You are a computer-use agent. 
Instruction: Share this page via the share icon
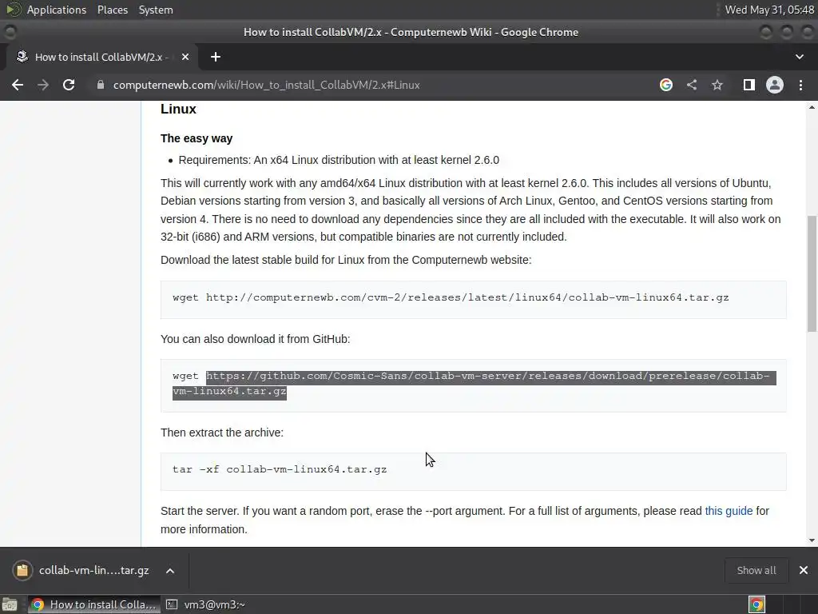pos(692,85)
